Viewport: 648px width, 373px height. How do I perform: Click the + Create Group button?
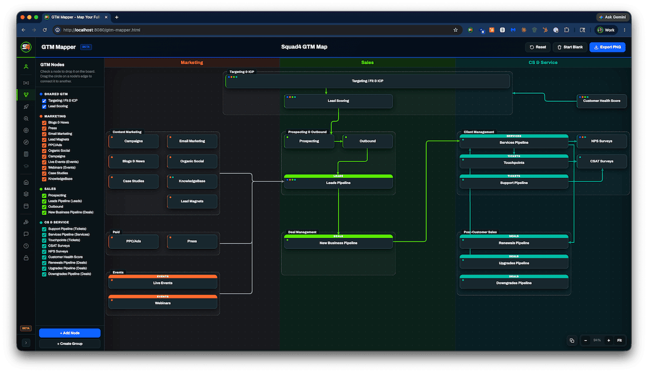coord(70,343)
